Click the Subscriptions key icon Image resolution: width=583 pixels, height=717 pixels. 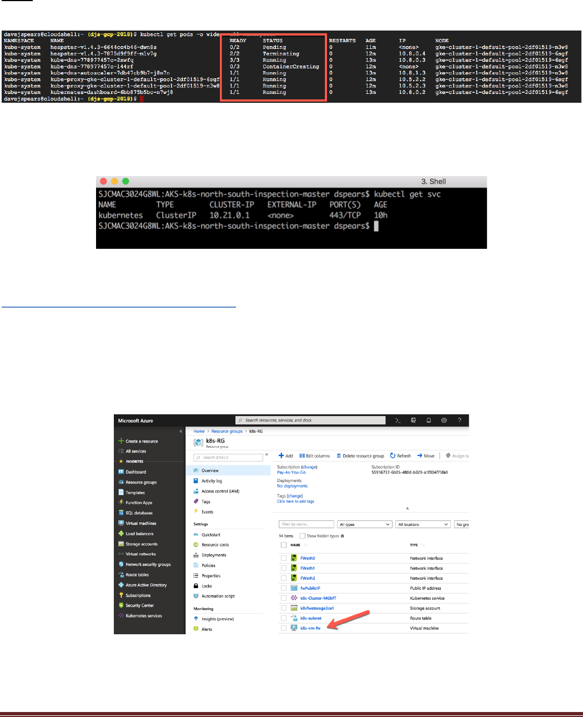point(121,595)
